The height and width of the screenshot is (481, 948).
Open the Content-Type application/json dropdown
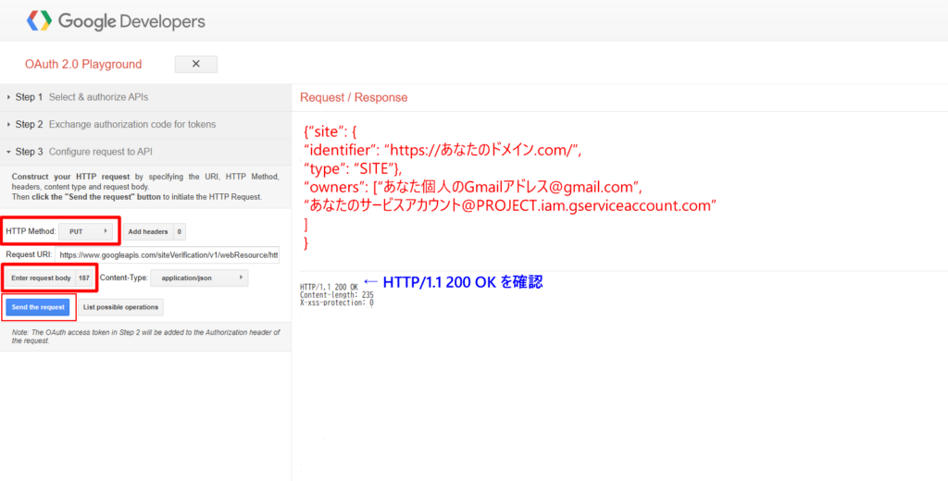(199, 278)
